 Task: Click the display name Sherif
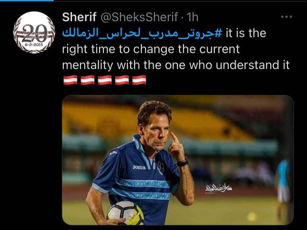[79, 17]
